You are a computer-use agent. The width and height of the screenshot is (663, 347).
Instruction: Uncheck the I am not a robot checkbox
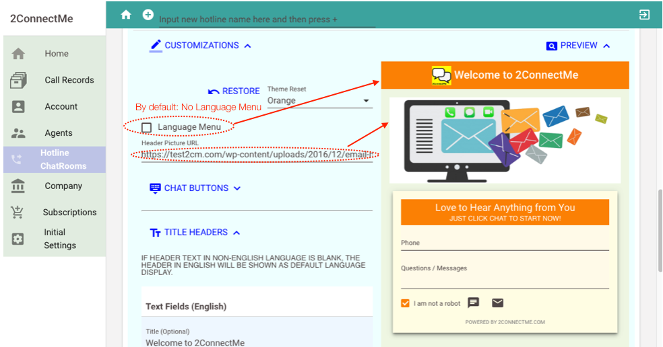pyautogui.click(x=405, y=303)
